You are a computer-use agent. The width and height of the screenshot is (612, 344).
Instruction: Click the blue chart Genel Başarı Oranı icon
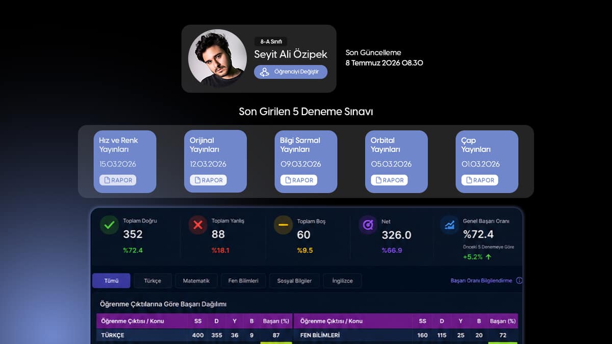pos(449,225)
